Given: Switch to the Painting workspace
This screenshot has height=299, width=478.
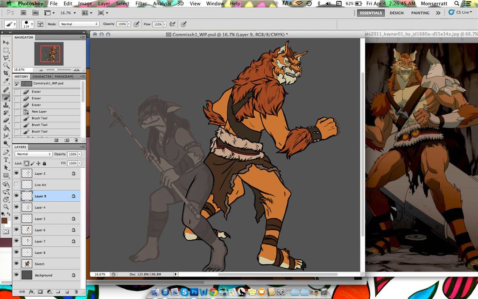Looking at the screenshot, I should click(x=420, y=13).
